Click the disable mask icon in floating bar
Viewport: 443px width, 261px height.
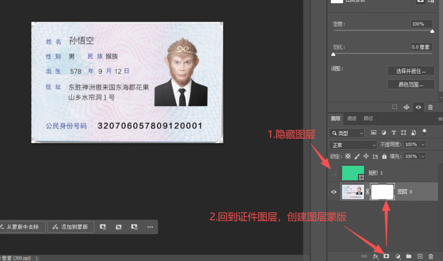(x=119, y=227)
